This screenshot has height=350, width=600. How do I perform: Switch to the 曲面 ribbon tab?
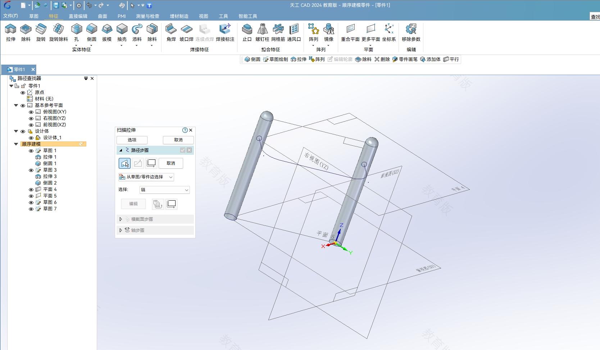(x=103, y=16)
